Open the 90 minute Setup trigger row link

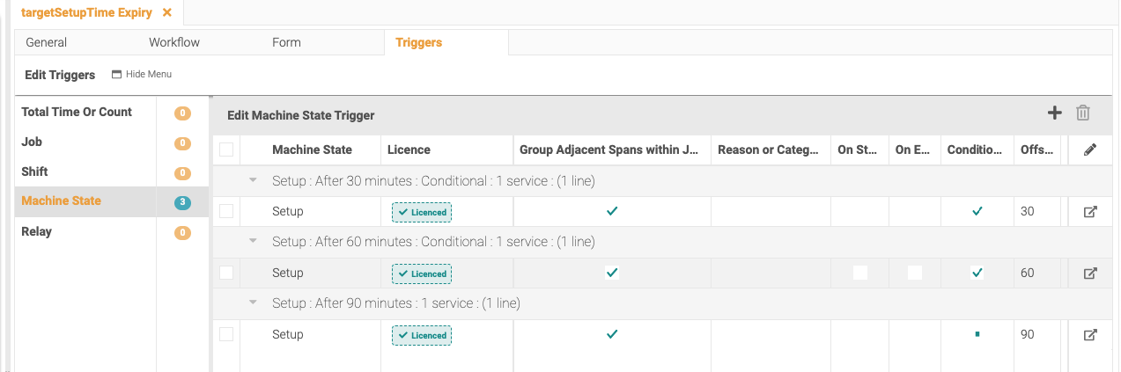pyautogui.click(x=1089, y=335)
